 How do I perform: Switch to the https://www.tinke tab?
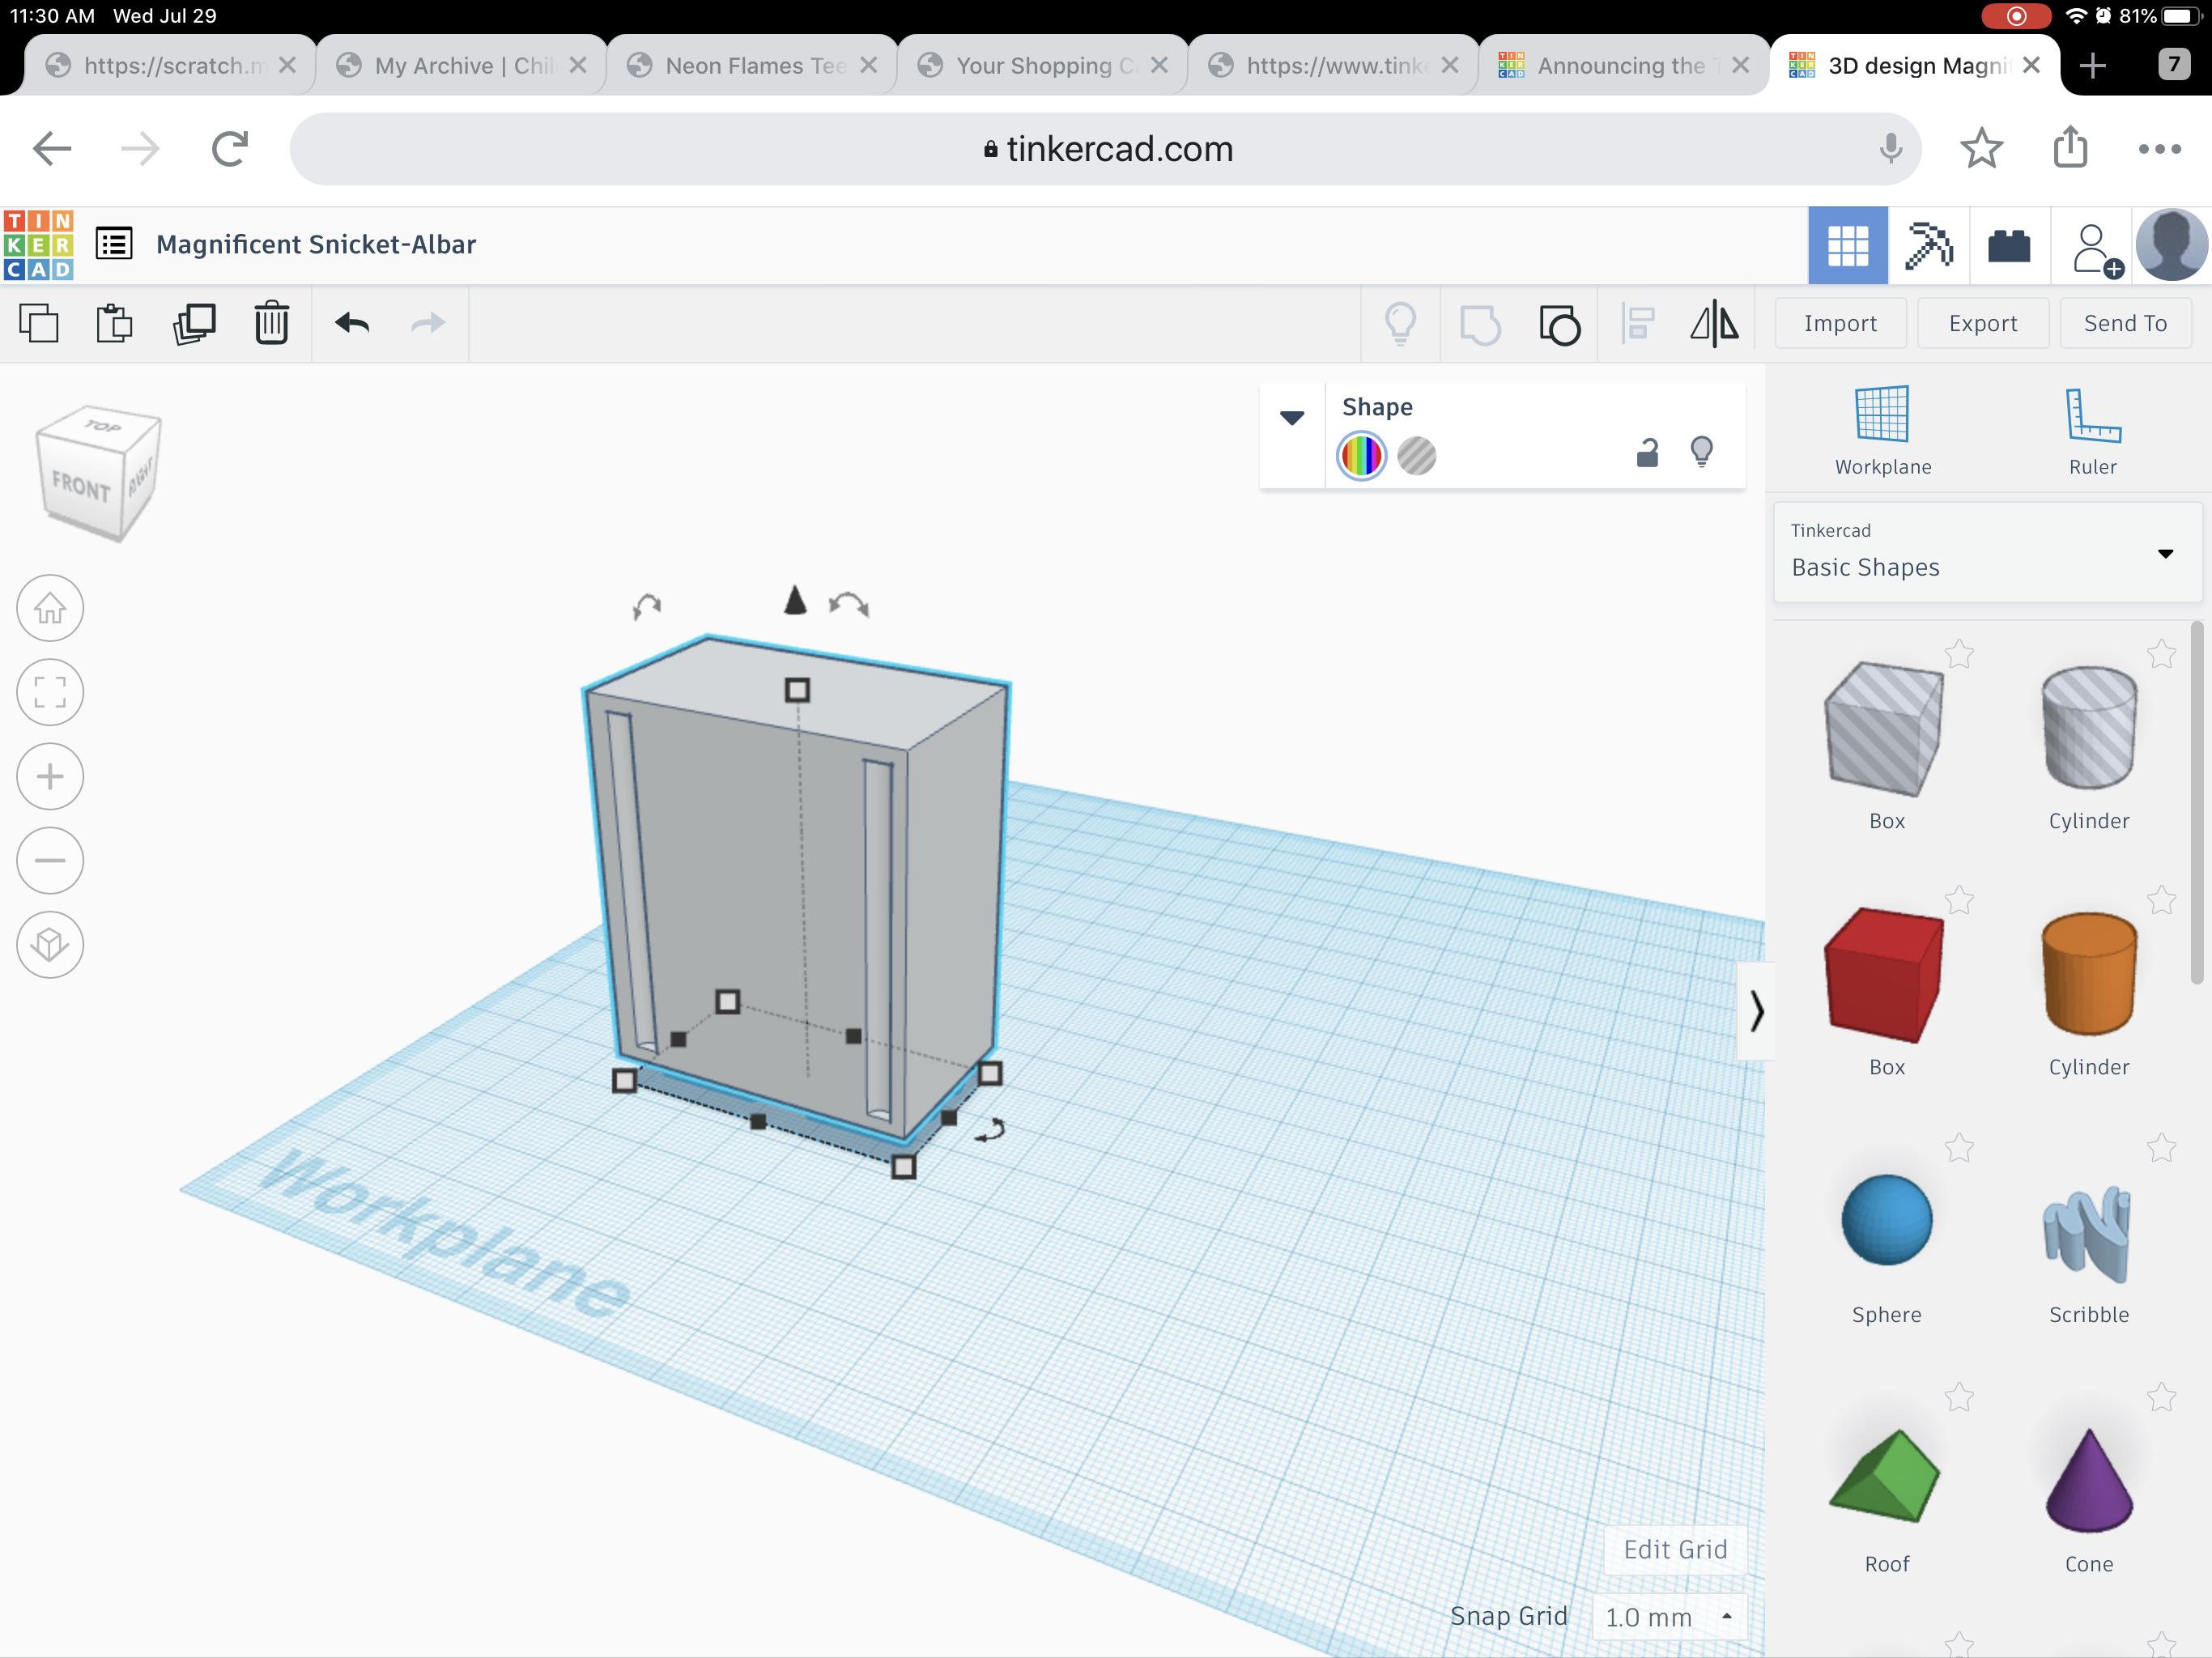click(x=1334, y=66)
